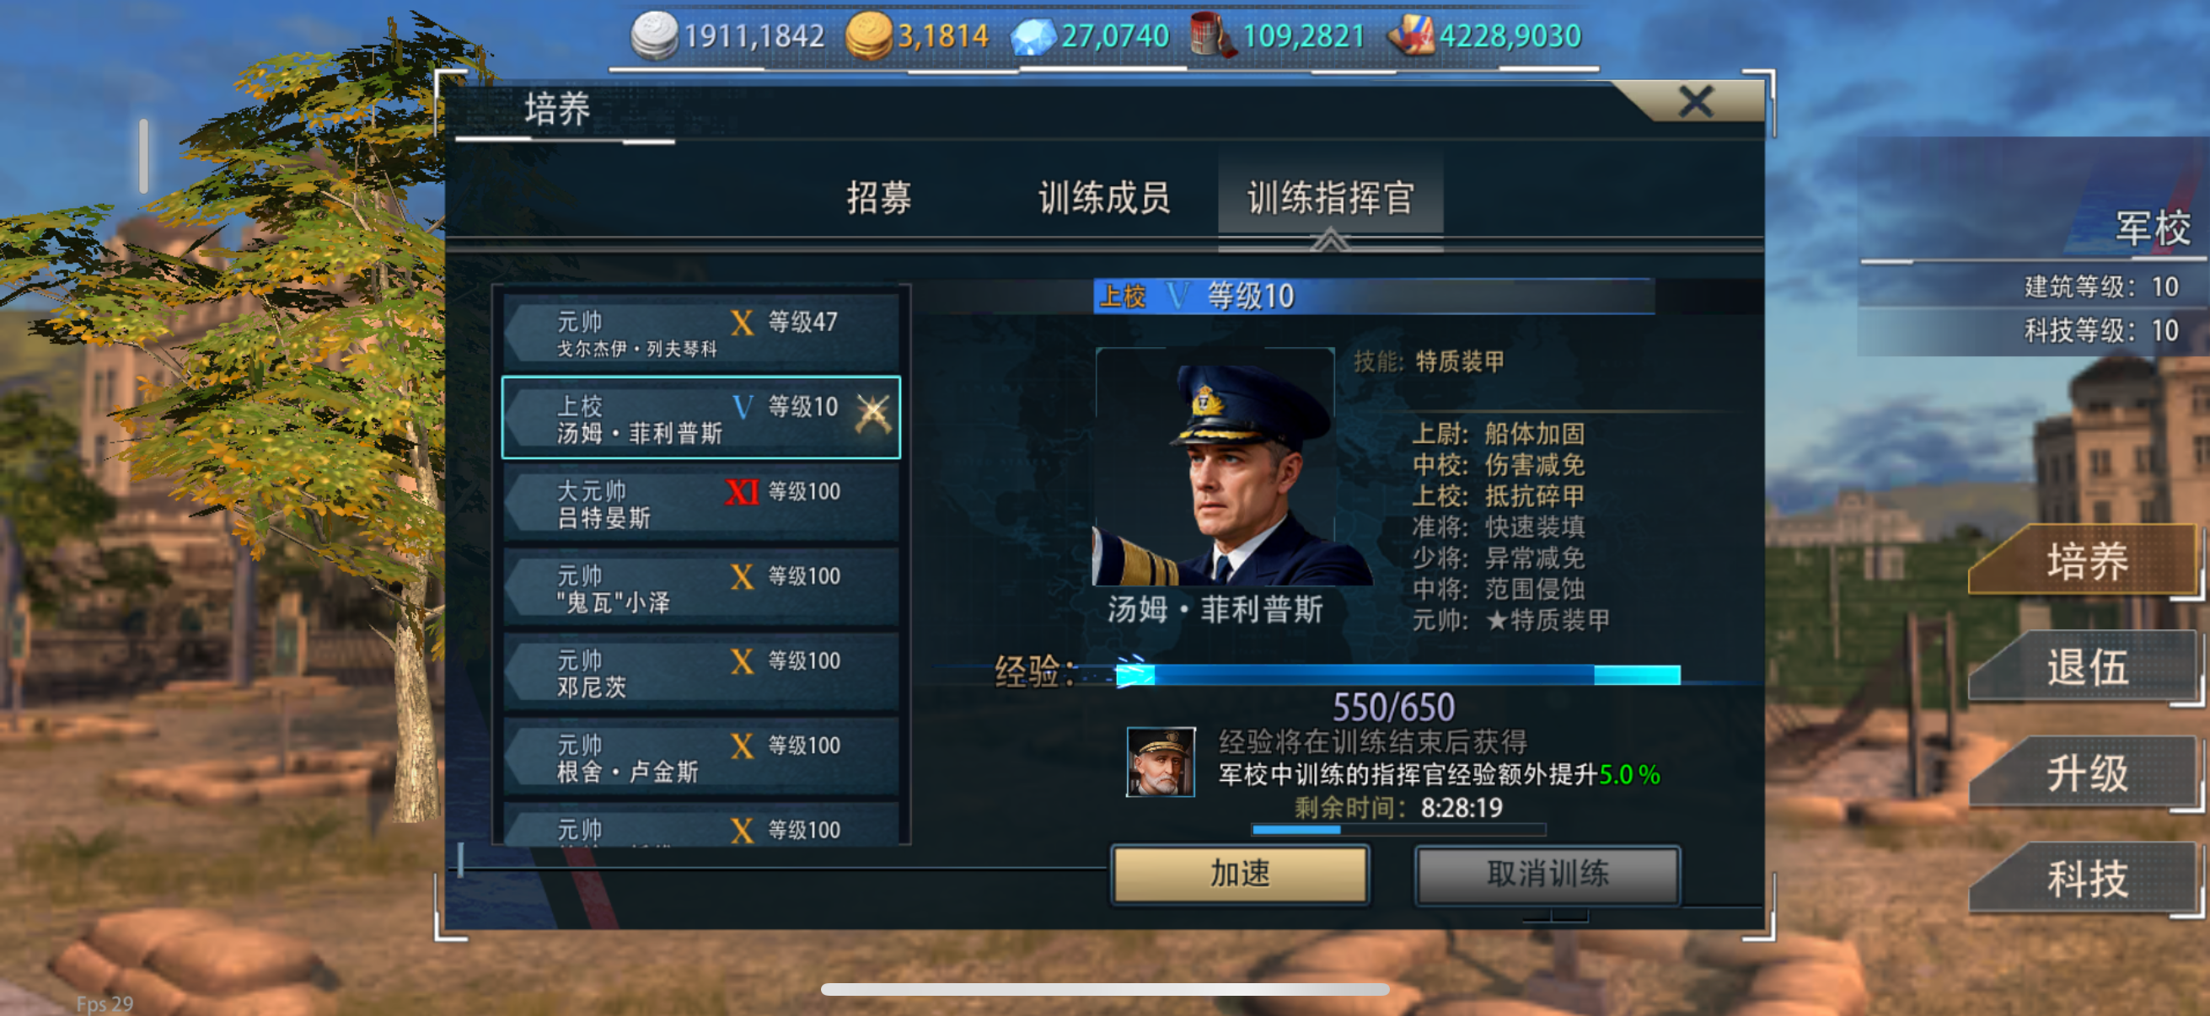Click the gold coin currency icon
Screen dimensions: 2210x1016
coord(868,36)
